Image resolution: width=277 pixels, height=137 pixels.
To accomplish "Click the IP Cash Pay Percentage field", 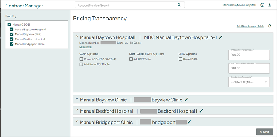I will [x=249, y=55].
